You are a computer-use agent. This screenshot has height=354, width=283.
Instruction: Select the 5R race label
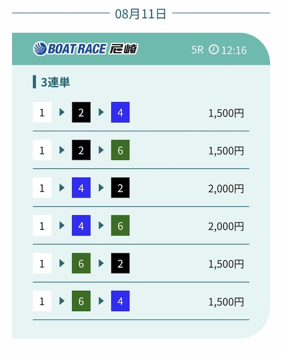coord(197,50)
